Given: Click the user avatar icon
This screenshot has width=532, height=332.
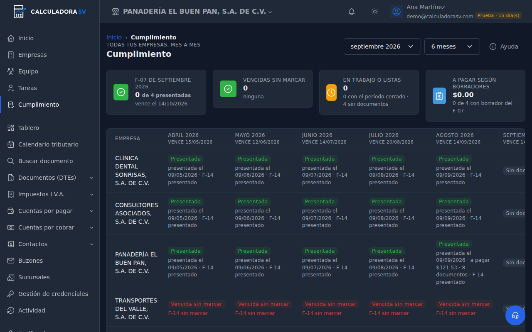Looking at the screenshot, I should 397,12.
